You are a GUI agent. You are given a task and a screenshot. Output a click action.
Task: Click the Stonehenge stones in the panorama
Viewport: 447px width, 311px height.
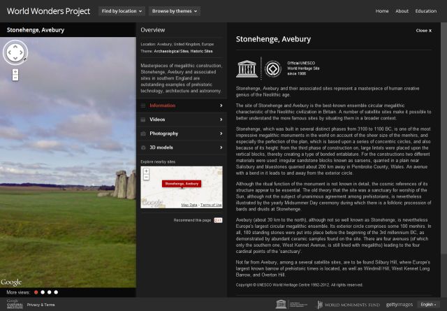pos(124,185)
